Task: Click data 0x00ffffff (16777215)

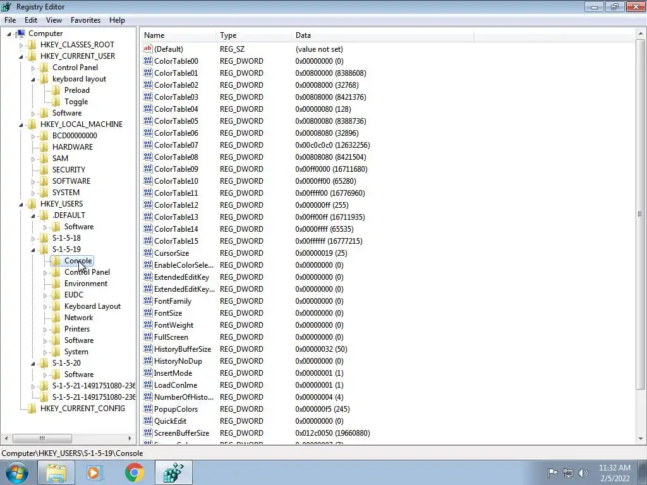Action: click(329, 241)
